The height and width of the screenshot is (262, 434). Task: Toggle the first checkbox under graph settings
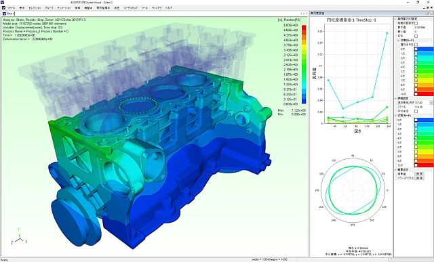[416, 24]
